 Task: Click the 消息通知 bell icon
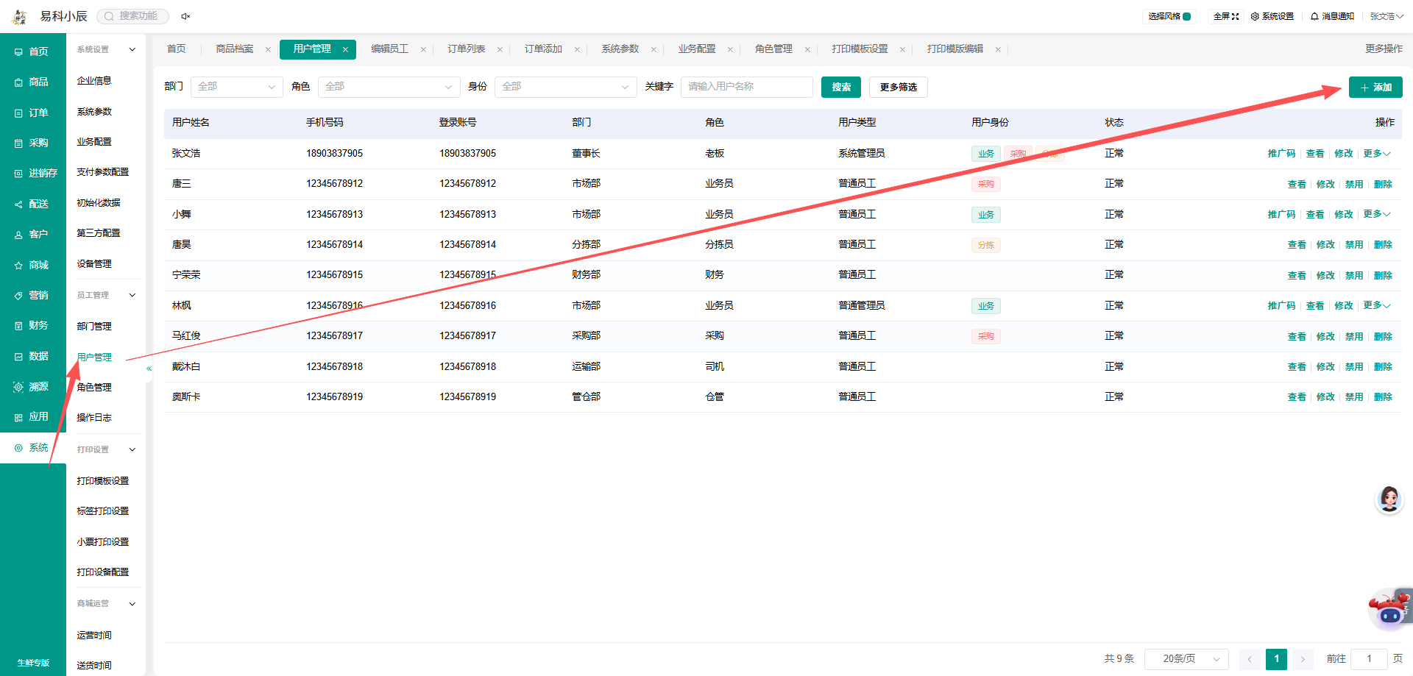1314,16
